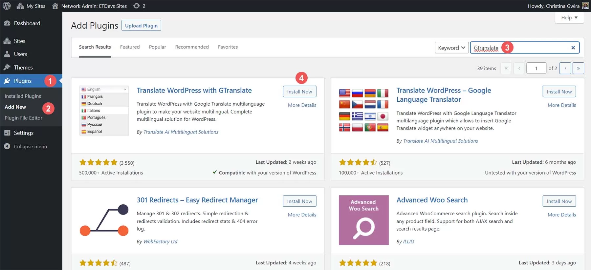The width and height of the screenshot is (591, 270).
Task: Open the Keyword search type dropdown
Action: tap(451, 48)
